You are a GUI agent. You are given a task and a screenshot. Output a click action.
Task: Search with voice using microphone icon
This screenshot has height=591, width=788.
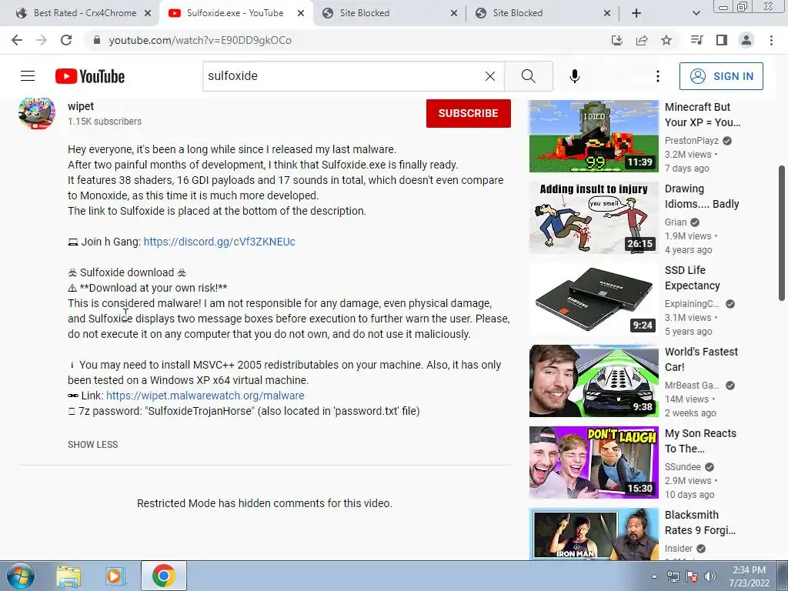574,76
